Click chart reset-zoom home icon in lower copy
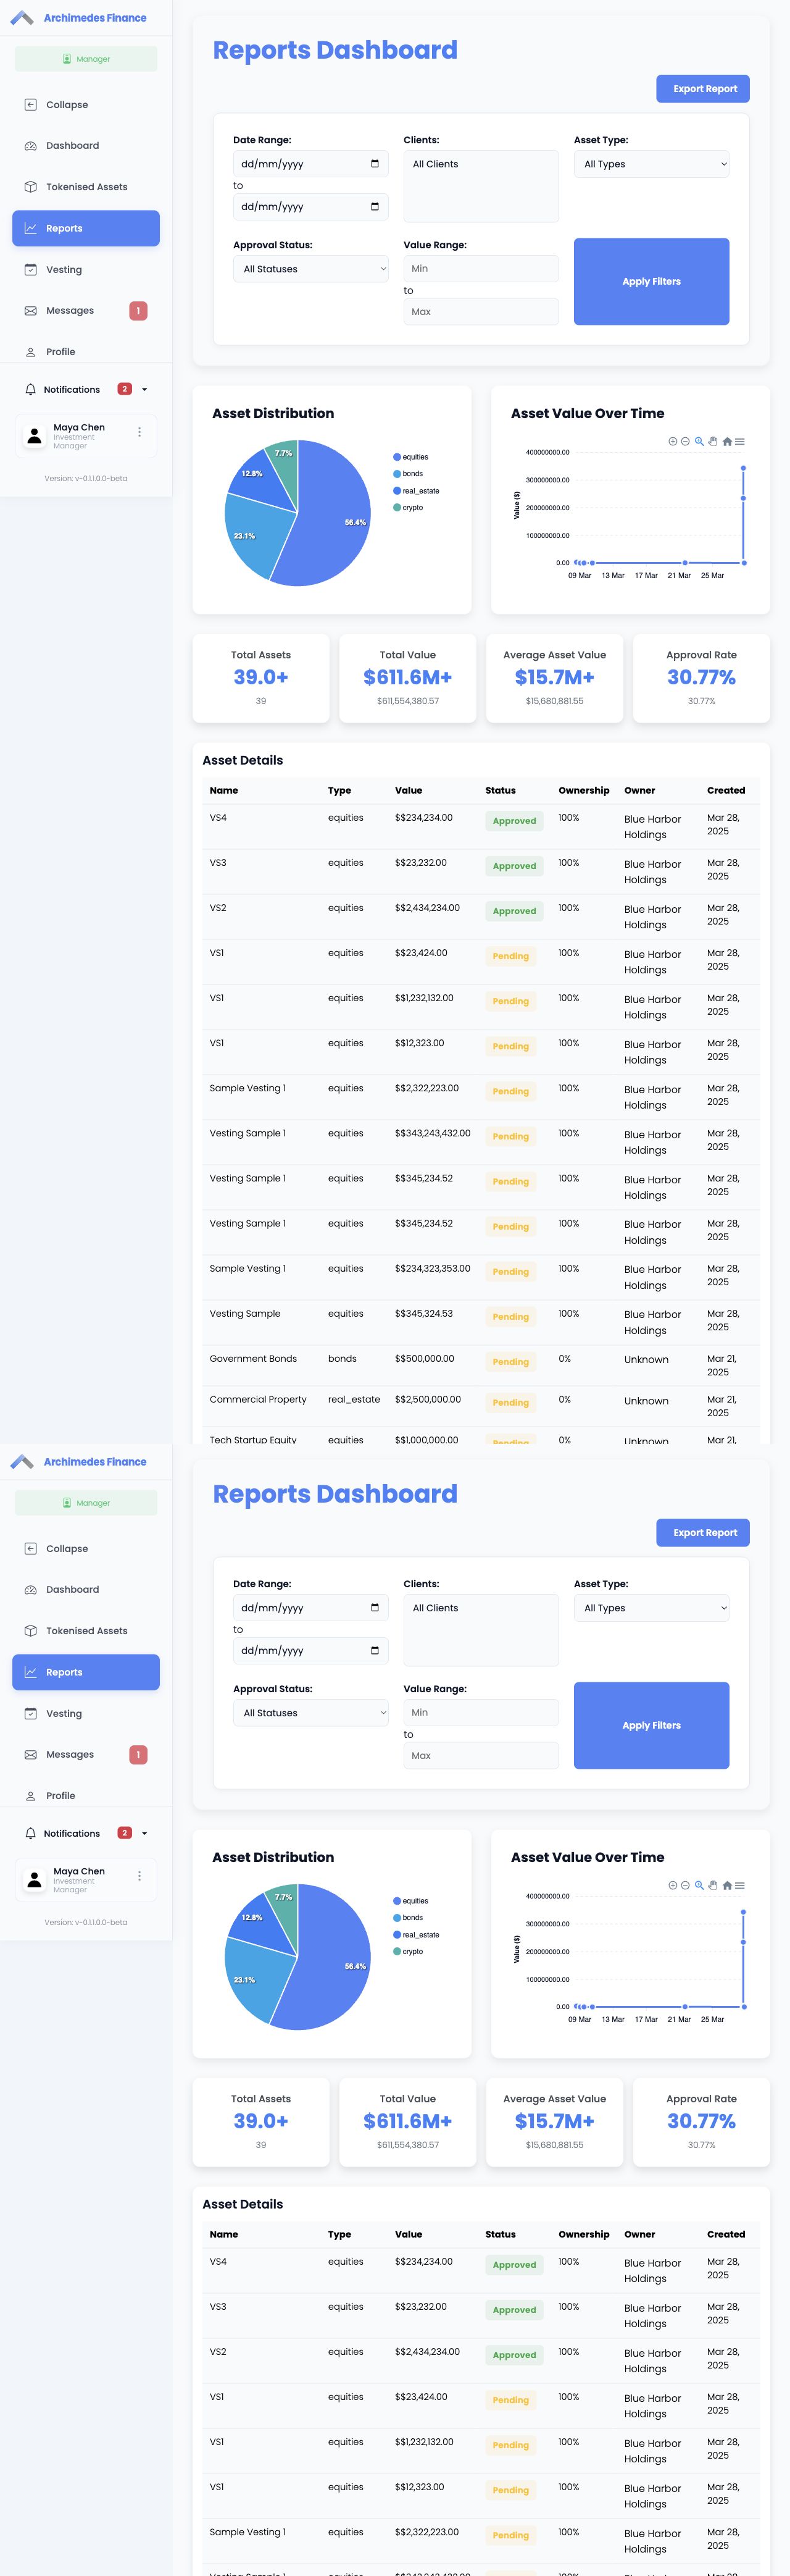The height and width of the screenshot is (2576, 790). tap(727, 1885)
